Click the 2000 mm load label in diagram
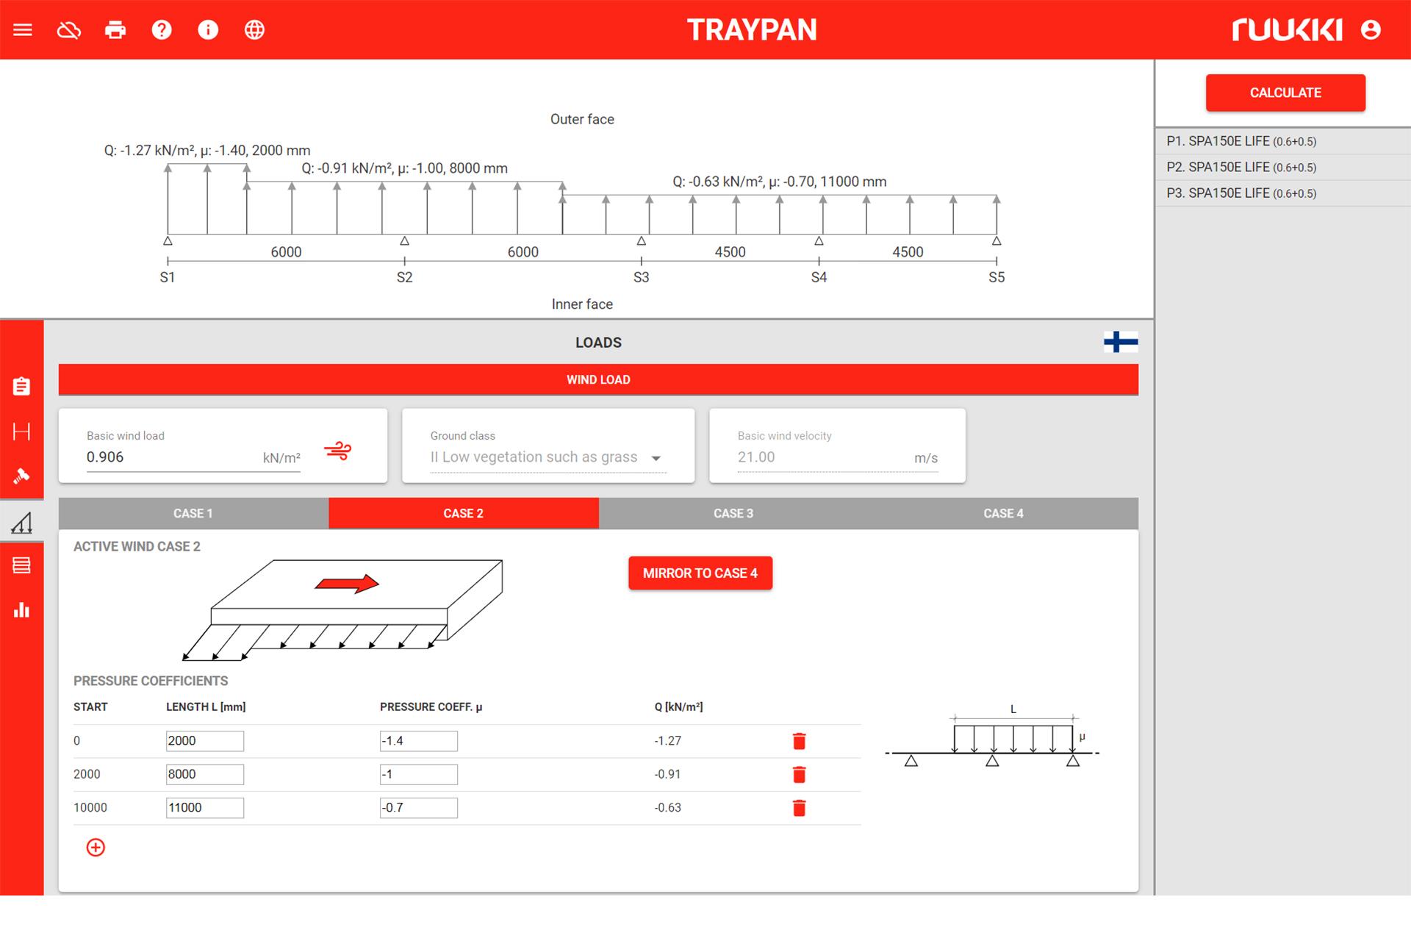 point(207,151)
